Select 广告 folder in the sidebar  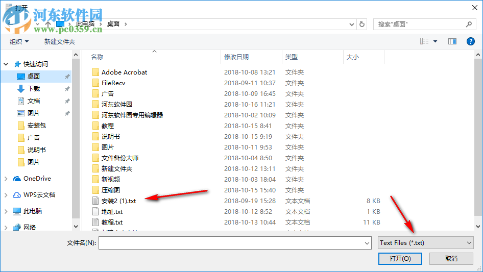point(34,138)
